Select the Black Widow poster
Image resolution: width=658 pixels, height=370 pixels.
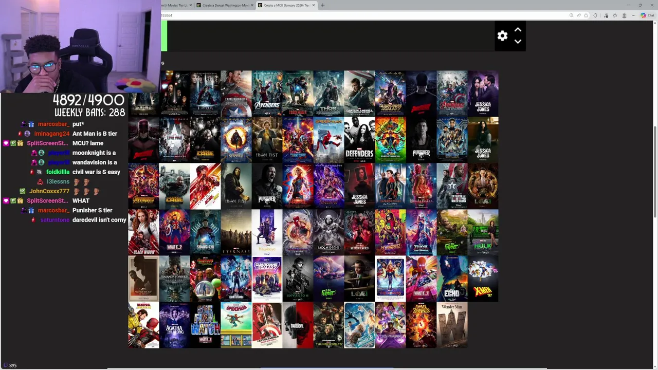[x=143, y=232]
